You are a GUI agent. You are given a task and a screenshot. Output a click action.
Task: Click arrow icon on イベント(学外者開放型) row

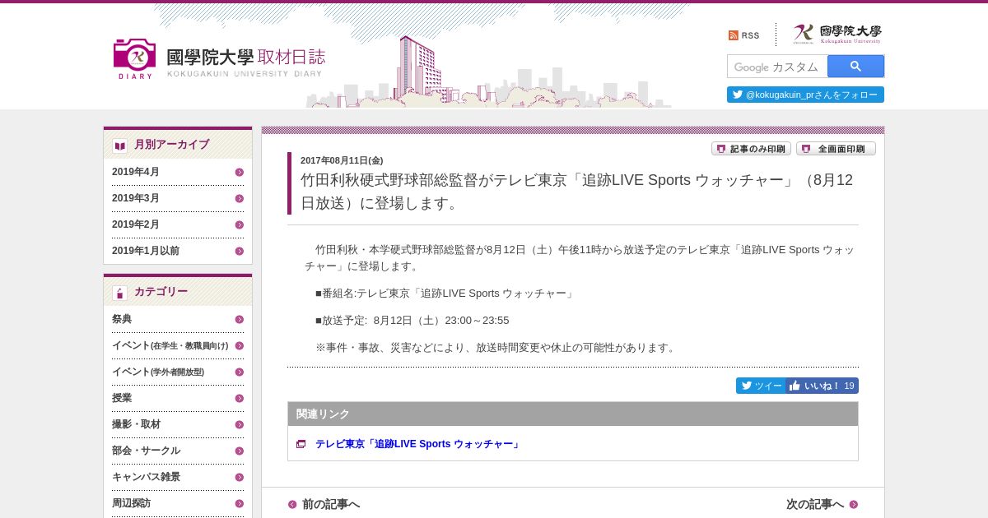240,372
